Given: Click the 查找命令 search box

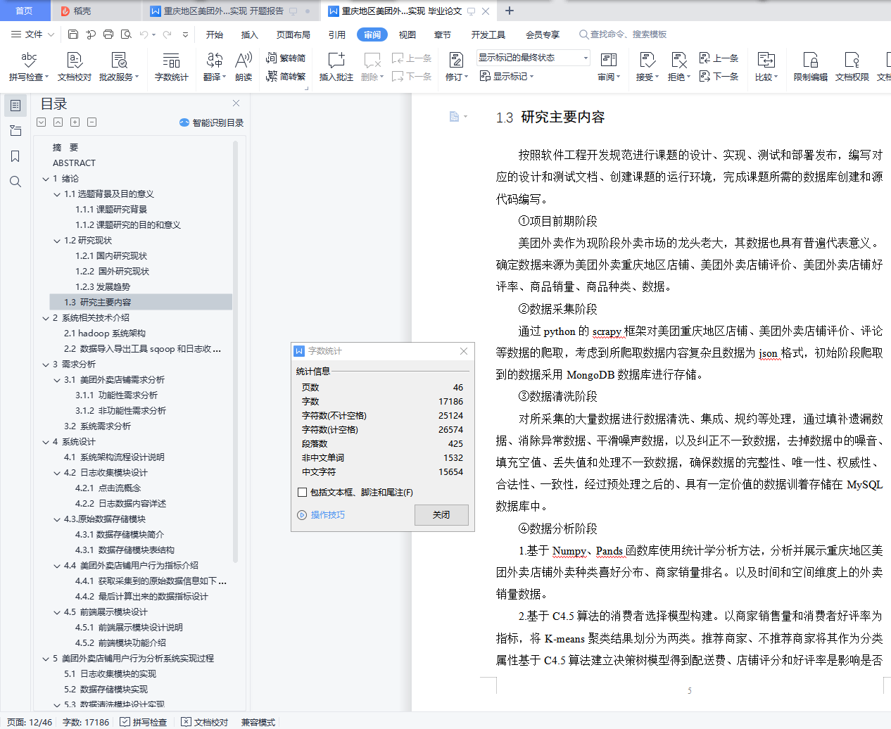Looking at the screenshot, I should (623, 34).
